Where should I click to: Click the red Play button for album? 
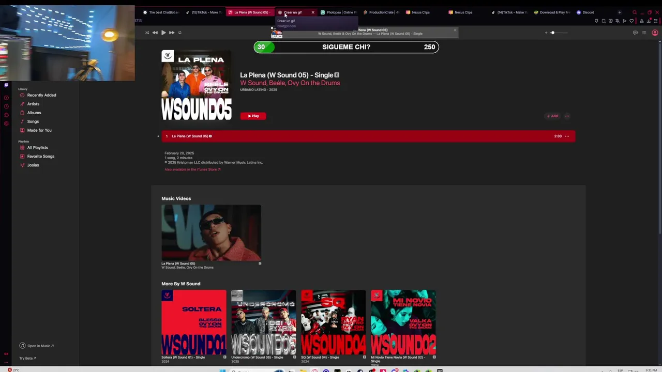(253, 116)
